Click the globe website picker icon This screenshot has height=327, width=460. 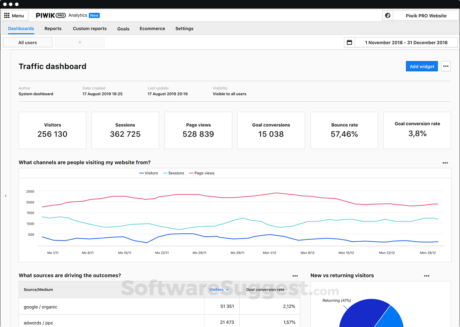tap(387, 15)
